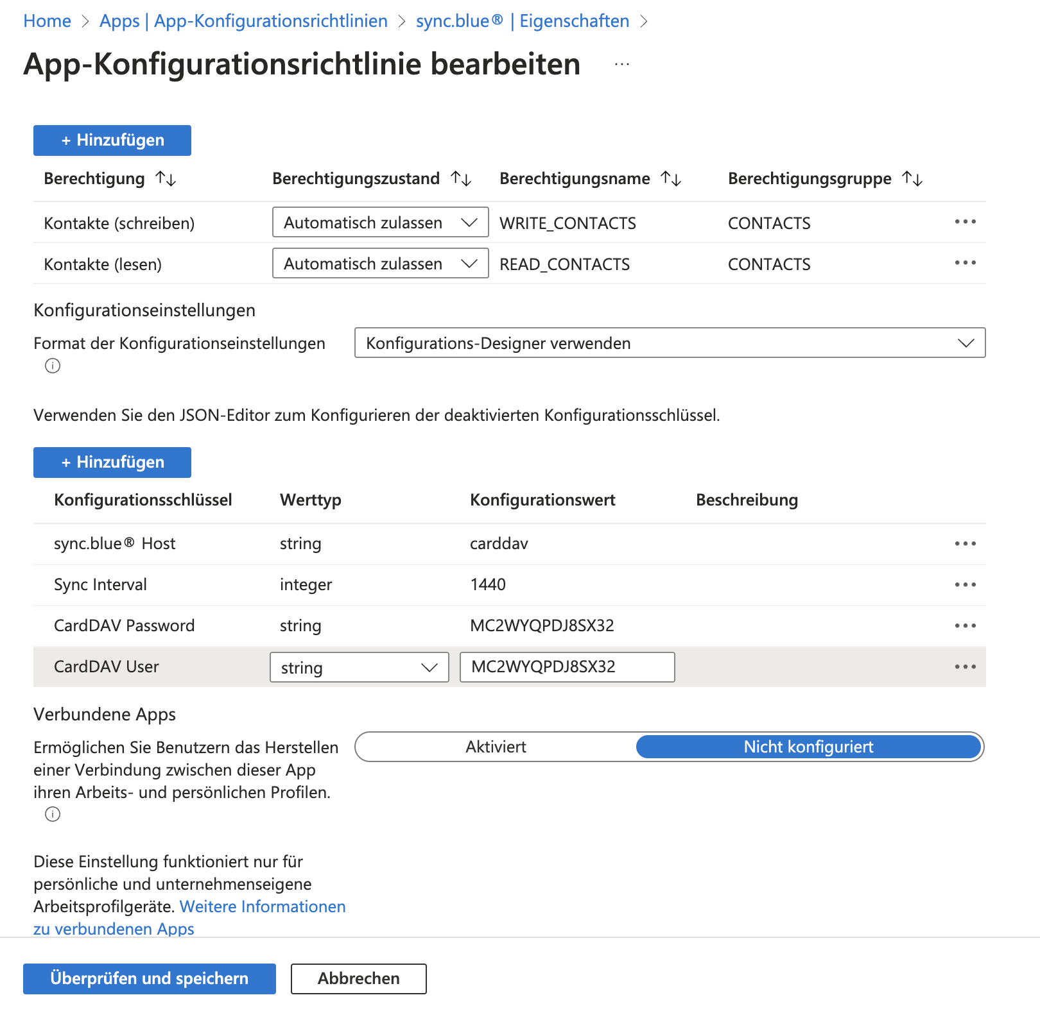Click CardDAV Password value MC2WYQPDJ8SX32
The height and width of the screenshot is (1011, 1040).
coord(542,626)
